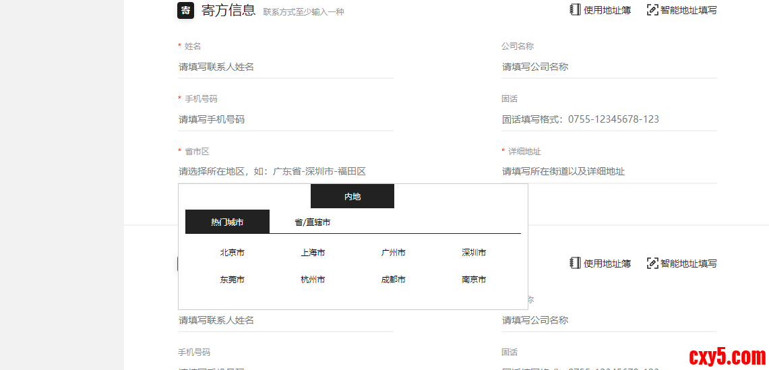Click the smart address fill icon at top
The height and width of the screenshot is (370, 769).
[x=652, y=9]
